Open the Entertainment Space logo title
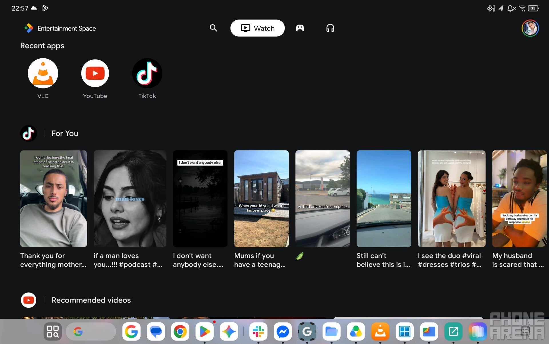Image resolution: width=549 pixels, height=344 pixels. (x=60, y=28)
